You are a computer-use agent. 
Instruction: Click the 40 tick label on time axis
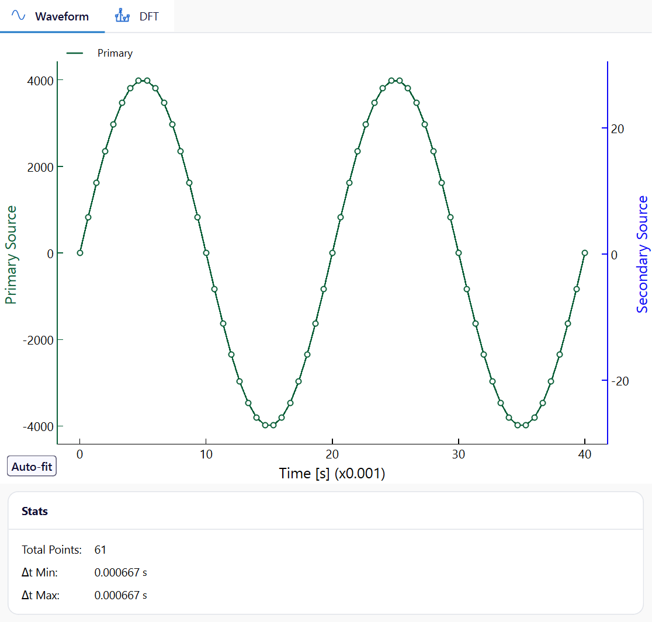tap(585, 454)
